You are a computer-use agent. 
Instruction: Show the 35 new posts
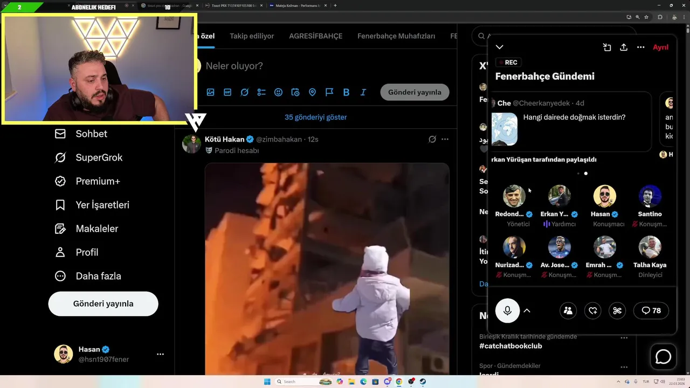click(316, 117)
